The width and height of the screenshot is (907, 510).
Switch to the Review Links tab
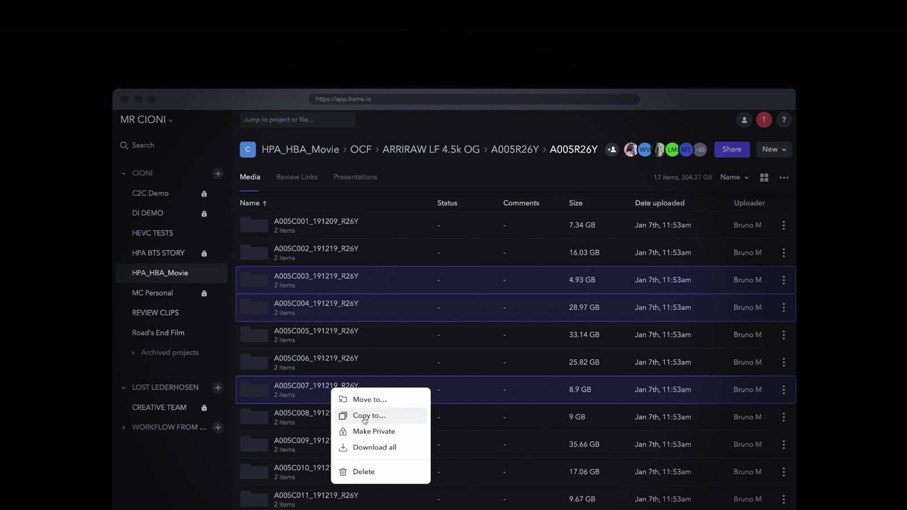(x=296, y=177)
